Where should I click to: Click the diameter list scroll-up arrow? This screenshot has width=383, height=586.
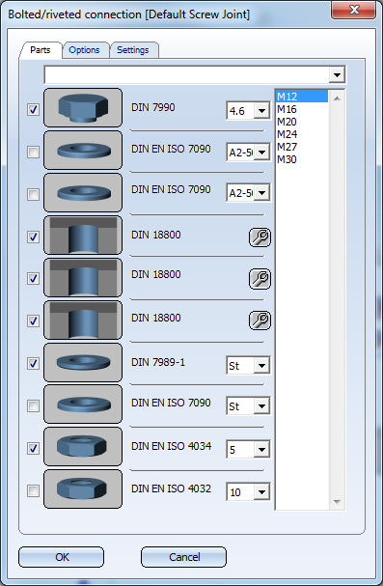coord(337,98)
